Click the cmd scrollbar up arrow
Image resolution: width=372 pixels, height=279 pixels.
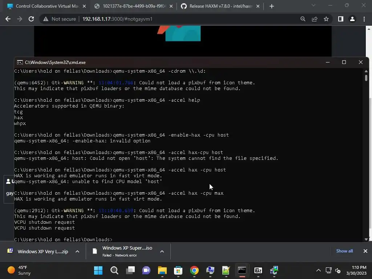(366, 71)
